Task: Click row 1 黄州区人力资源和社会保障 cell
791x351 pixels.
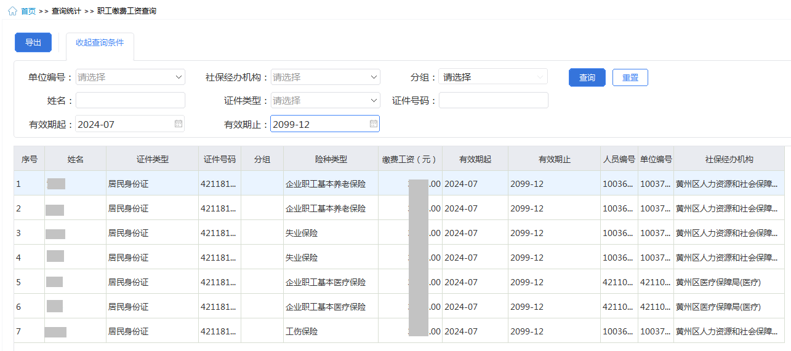Action: (x=729, y=184)
